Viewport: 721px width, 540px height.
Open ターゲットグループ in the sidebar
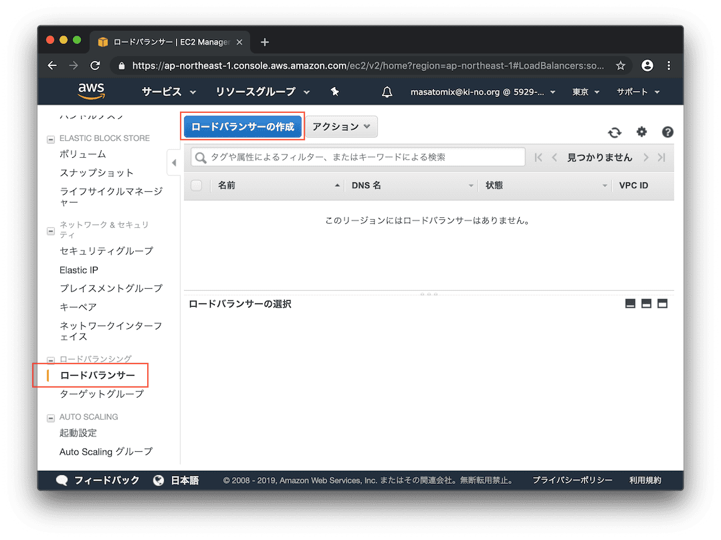click(x=102, y=394)
